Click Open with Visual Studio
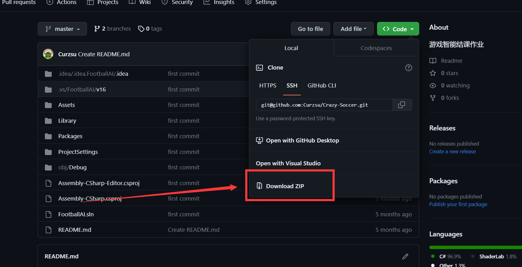Viewport: 522px width, 267px height. point(288,163)
